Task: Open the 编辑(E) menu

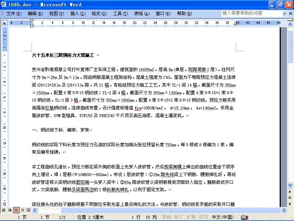Action: tap(35, 14)
